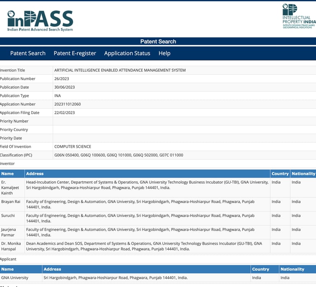The image size is (316, 287).
Task: Click applicant table Name header
Action: coord(21,269)
